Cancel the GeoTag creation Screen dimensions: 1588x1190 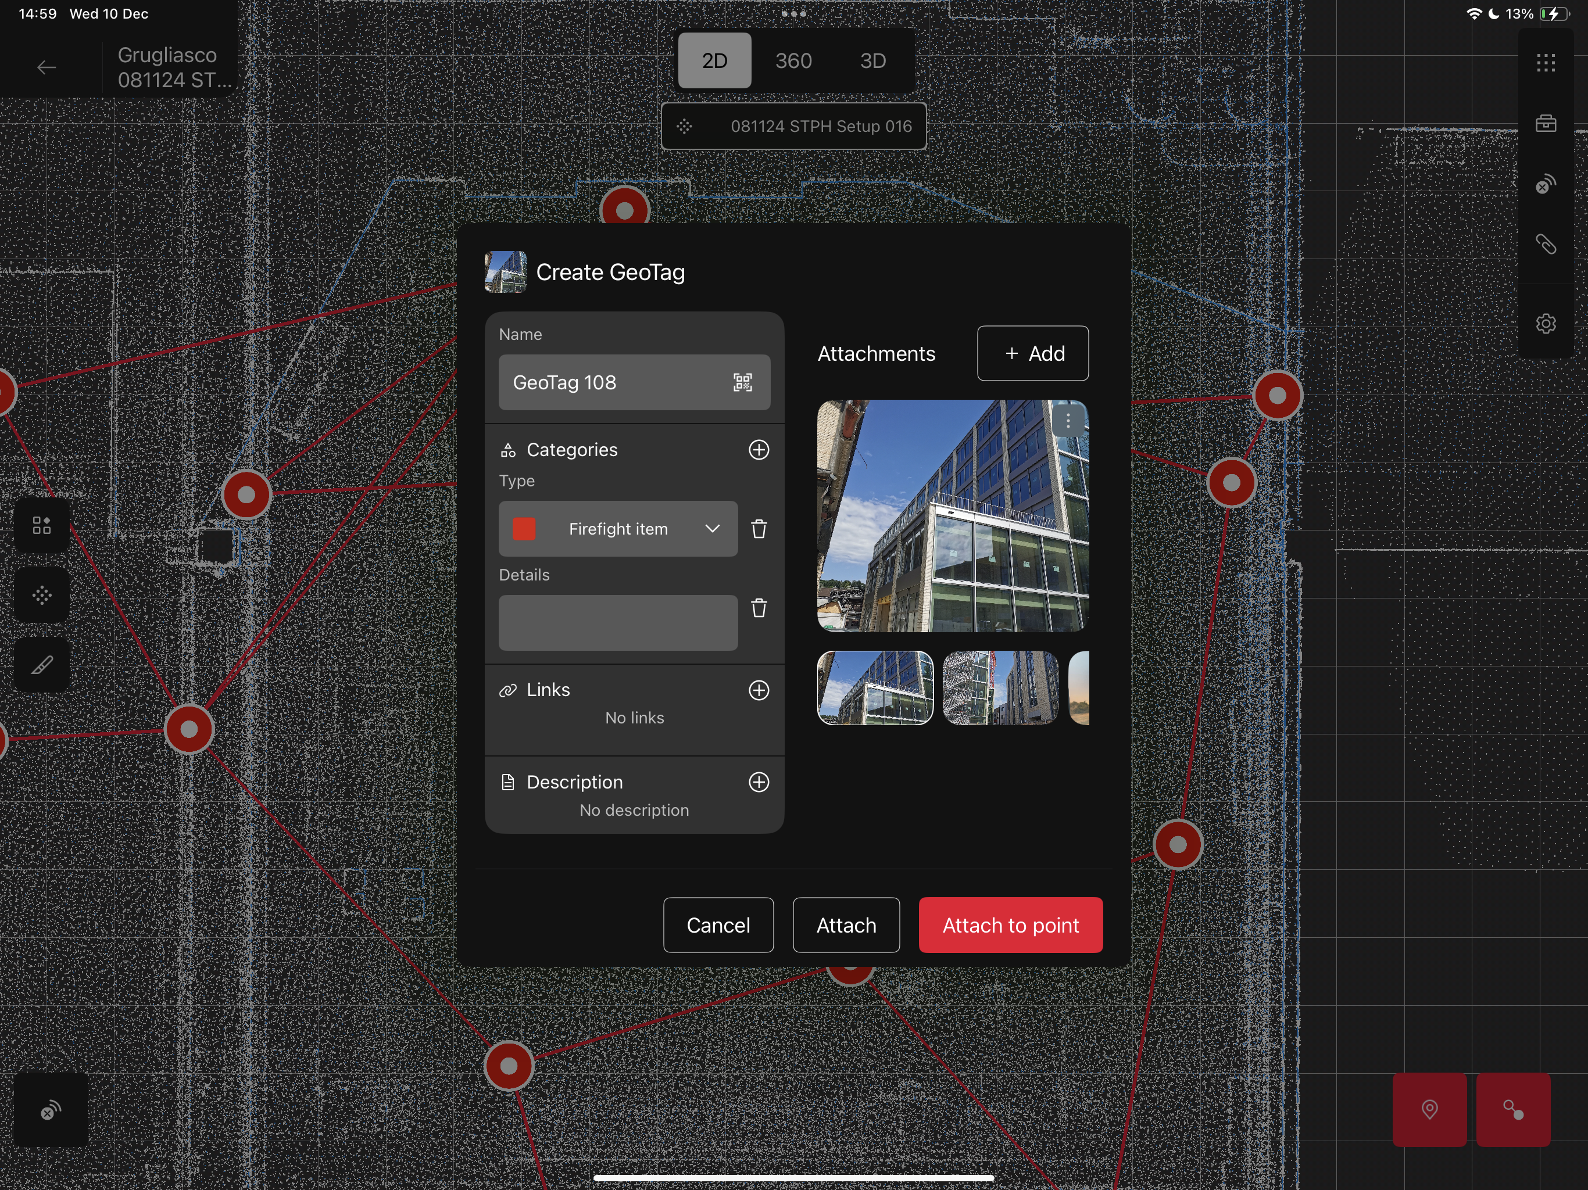(718, 925)
